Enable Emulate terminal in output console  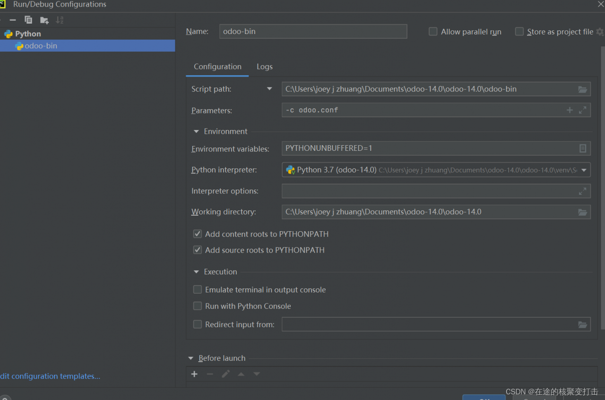(198, 290)
